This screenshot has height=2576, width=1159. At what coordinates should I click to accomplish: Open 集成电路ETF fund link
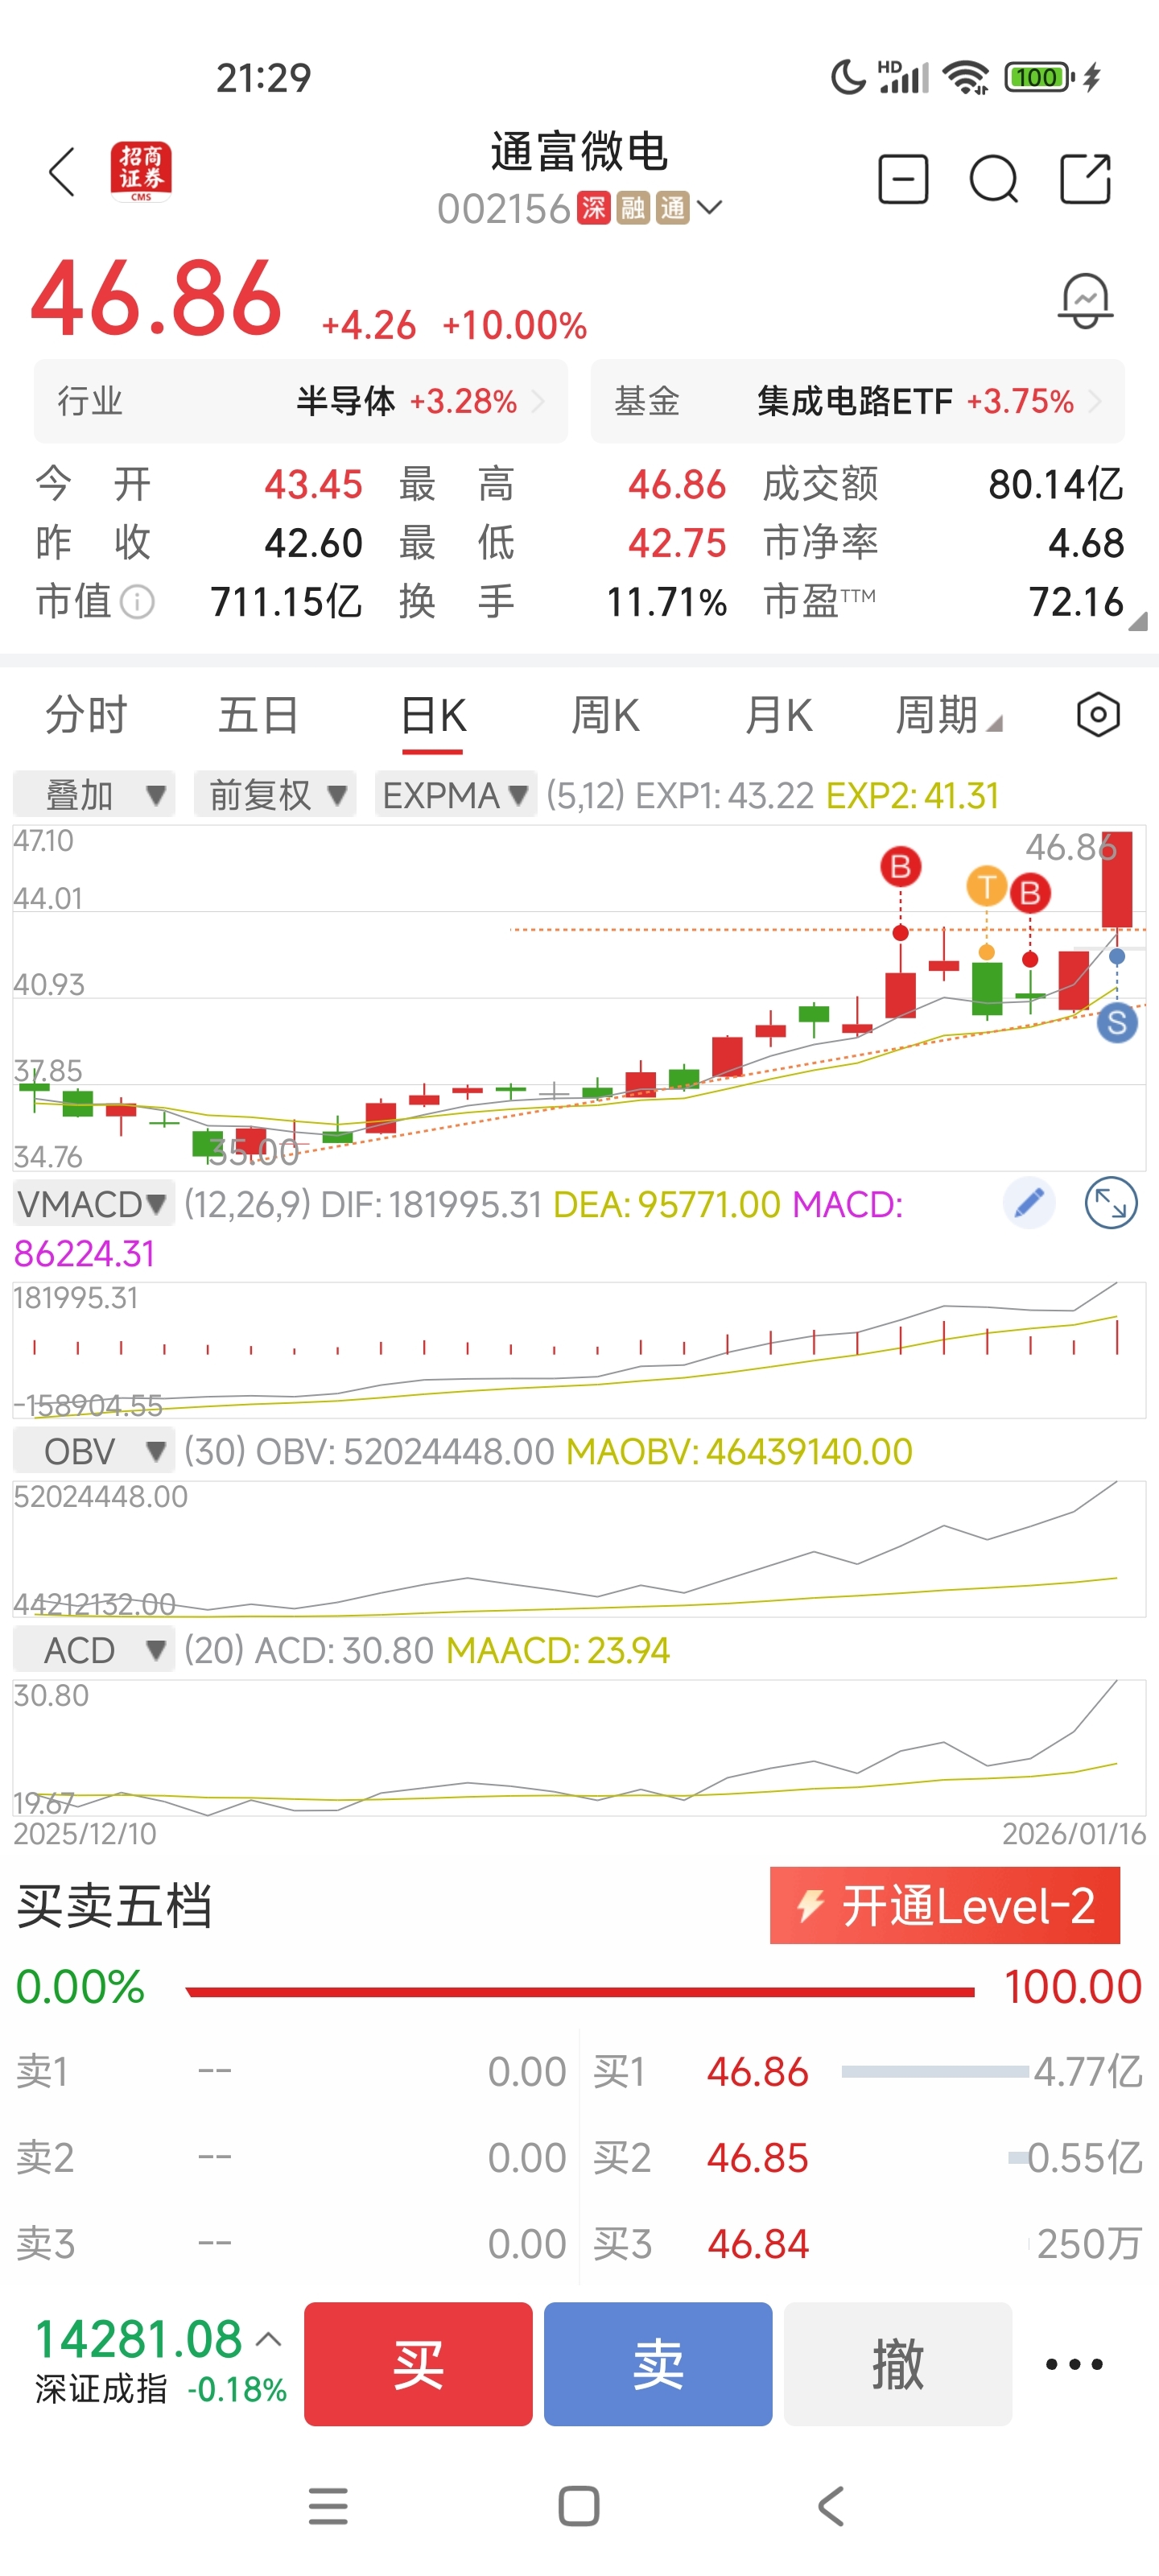click(x=857, y=401)
